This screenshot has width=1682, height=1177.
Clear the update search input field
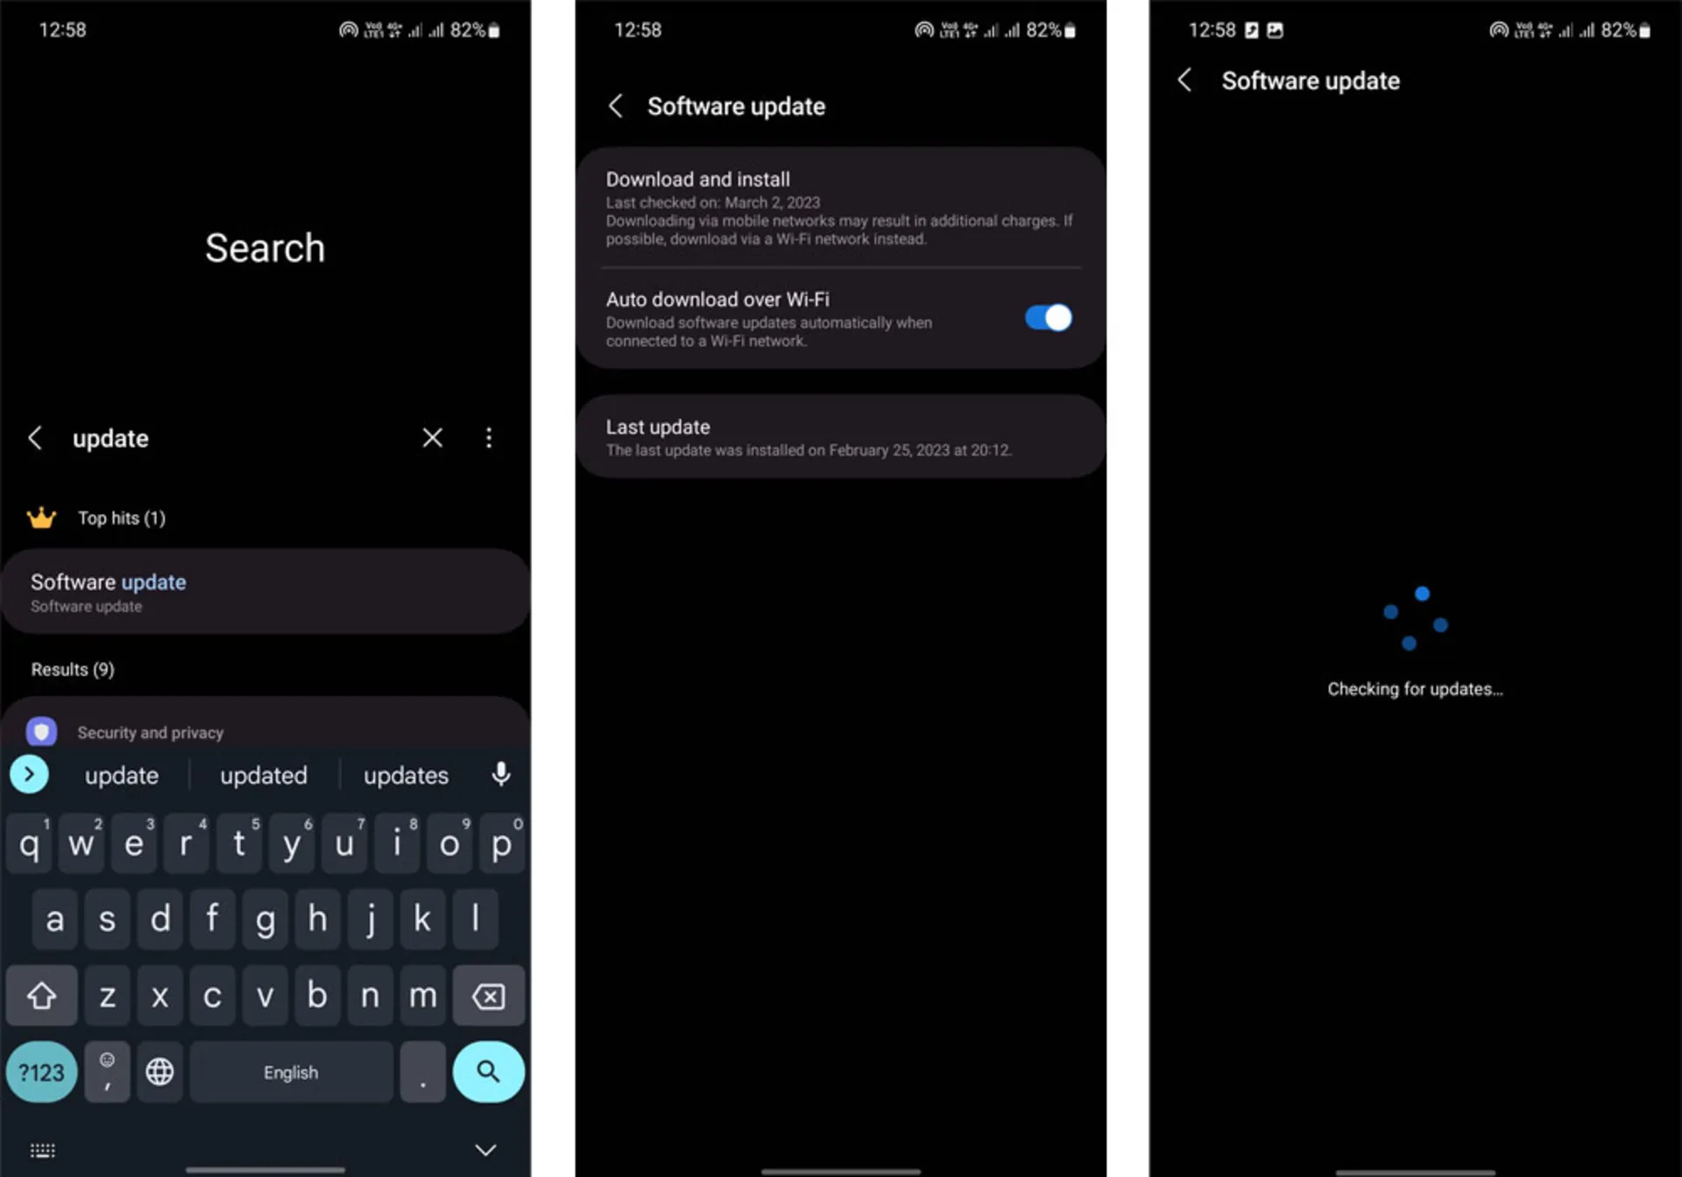[434, 439]
